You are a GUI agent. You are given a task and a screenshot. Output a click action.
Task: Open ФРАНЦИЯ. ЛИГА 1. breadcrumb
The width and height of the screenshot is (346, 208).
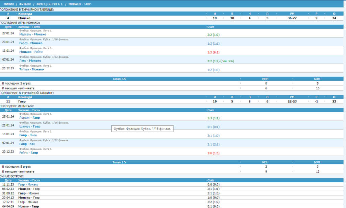coord(50,4)
